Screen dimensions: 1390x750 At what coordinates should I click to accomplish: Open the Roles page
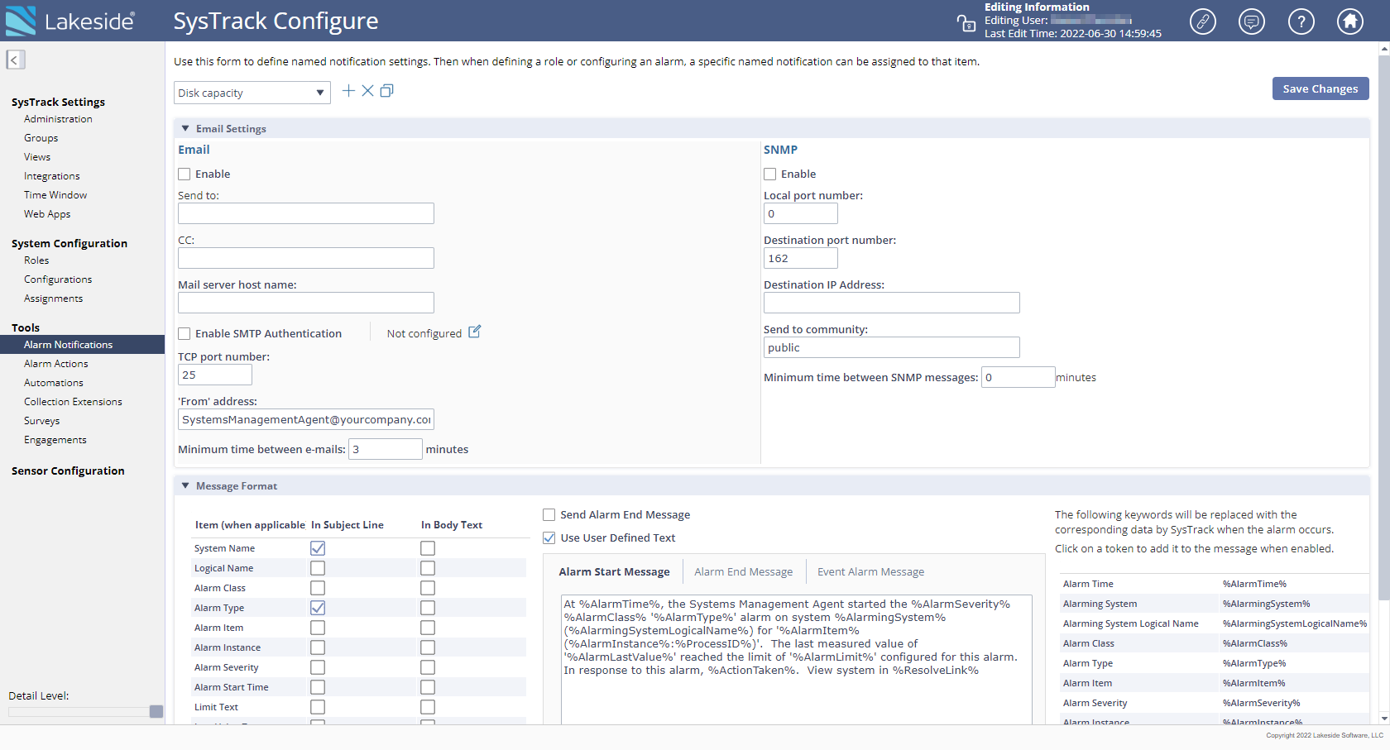pyautogui.click(x=36, y=260)
